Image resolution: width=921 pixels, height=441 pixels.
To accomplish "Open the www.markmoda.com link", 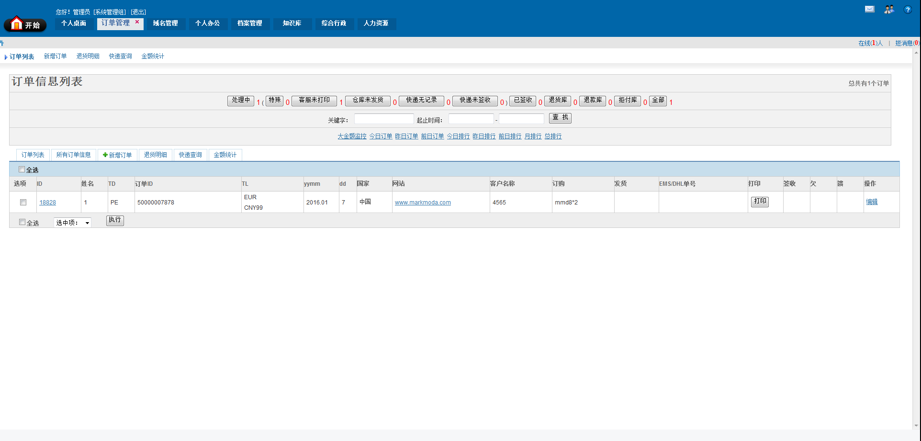I will 423,203.
